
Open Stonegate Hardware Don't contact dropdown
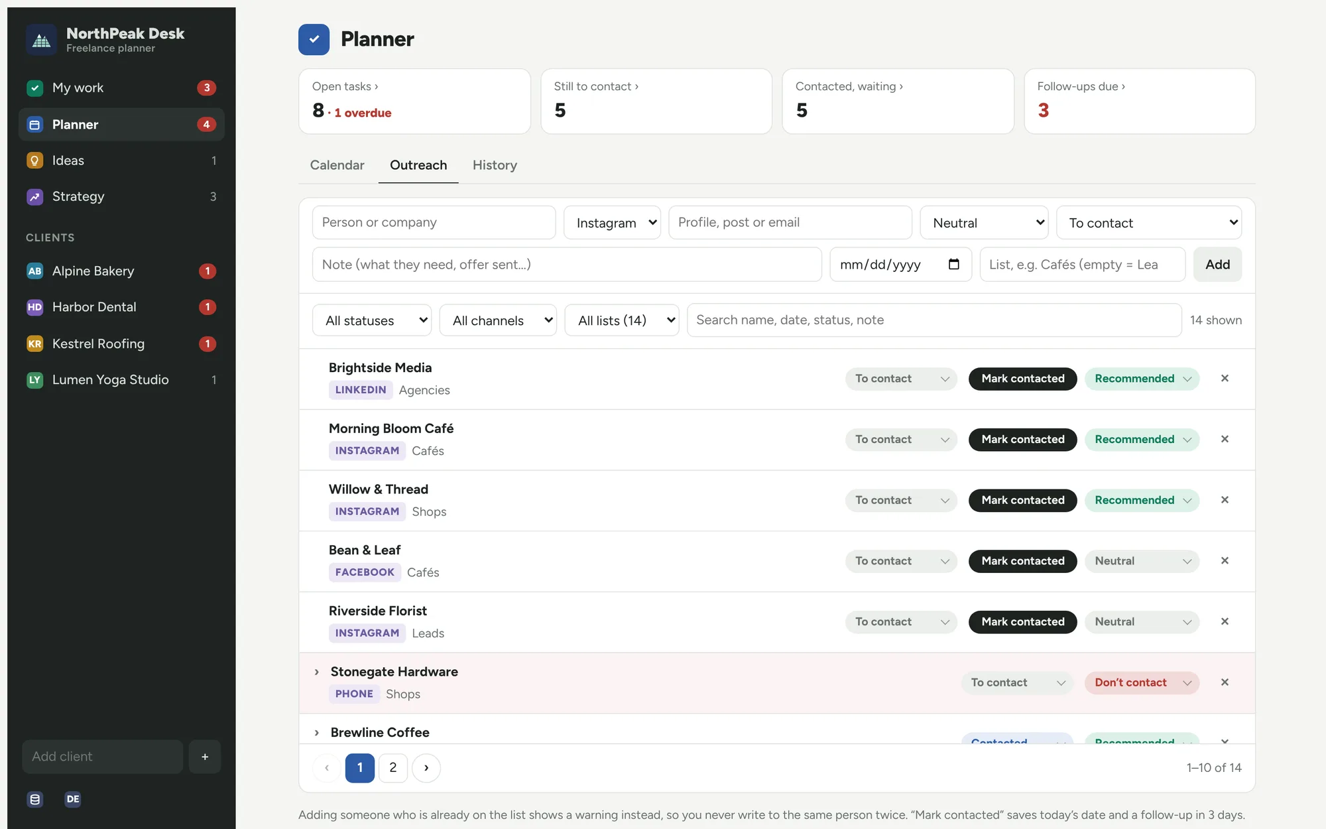coord(1142,682)
